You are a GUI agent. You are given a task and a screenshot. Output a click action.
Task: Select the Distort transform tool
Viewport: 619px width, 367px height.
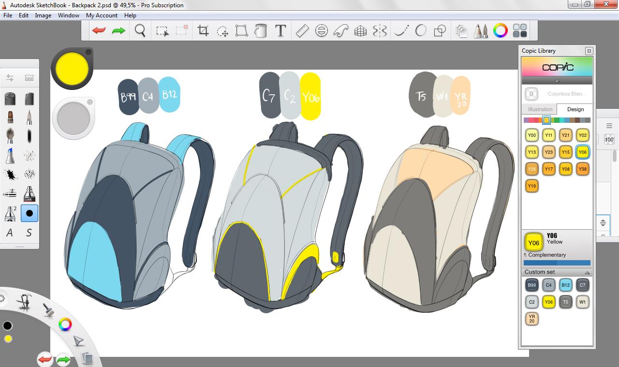point(241,31)
